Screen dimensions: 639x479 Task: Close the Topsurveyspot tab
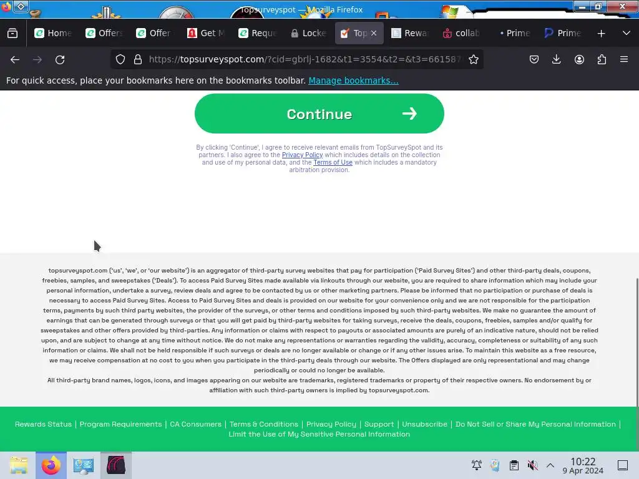click(x=374, y=33)
